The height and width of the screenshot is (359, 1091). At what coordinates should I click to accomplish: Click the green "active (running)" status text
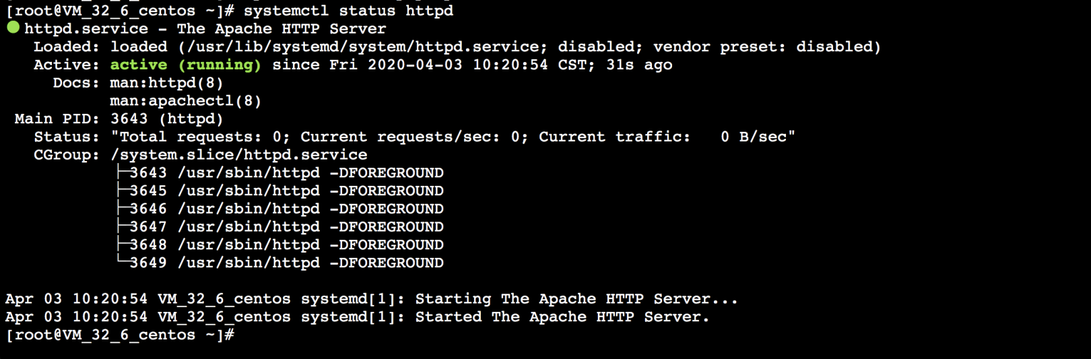pyautogui.click(x=185, y=65)
